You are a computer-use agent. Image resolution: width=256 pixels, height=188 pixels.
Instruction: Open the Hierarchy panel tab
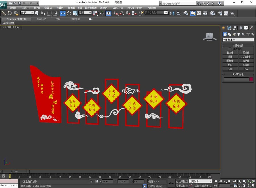[235, 28]
